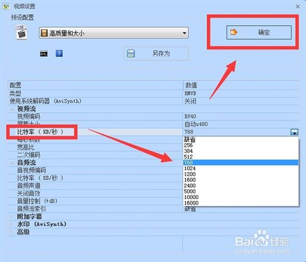Open the 高质量和大小 preset dropdown

pos(114,33)
